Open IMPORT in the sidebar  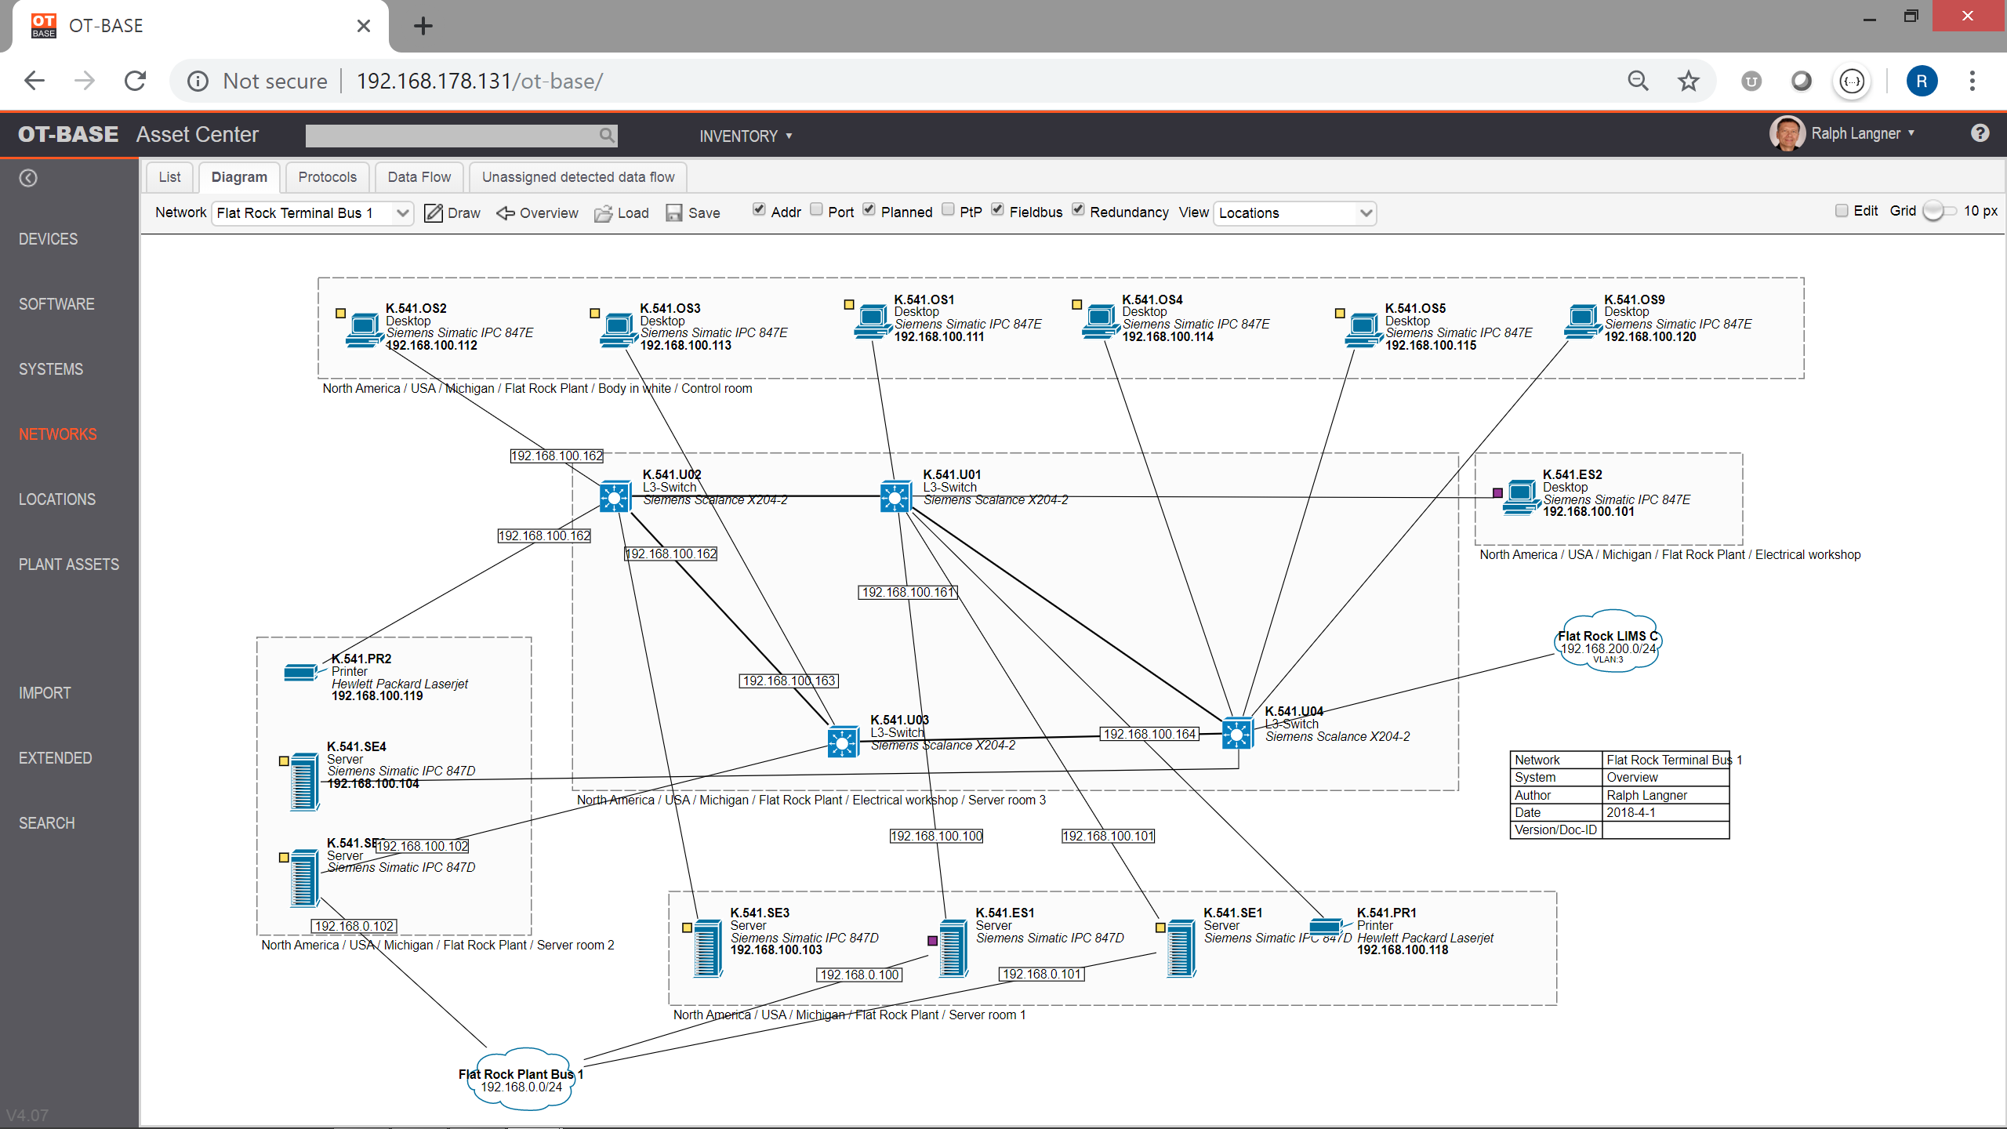[x=45, y=693]
